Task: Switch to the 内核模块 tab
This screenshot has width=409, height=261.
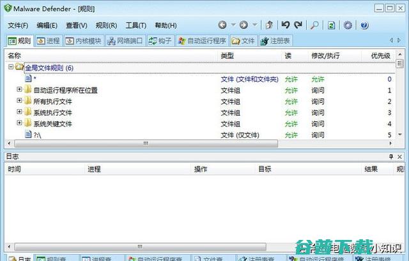Action: coord(84,41)
